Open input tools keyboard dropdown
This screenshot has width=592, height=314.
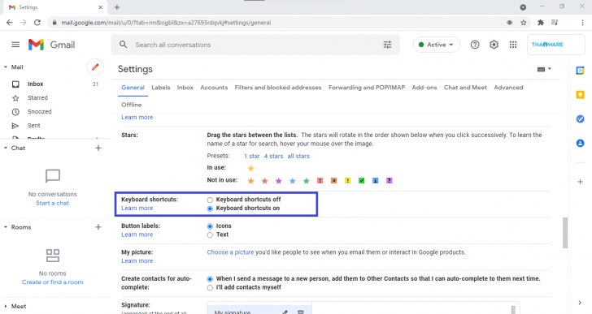click(544, 69)
